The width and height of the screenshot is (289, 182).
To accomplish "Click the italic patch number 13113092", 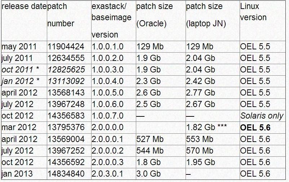I will pos(66,81).
